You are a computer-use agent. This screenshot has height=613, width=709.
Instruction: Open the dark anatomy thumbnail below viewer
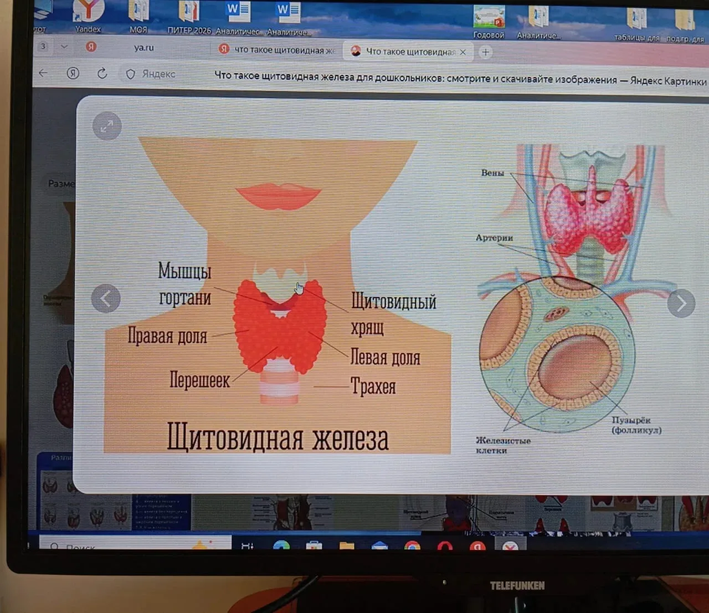(x=291, y=511)
